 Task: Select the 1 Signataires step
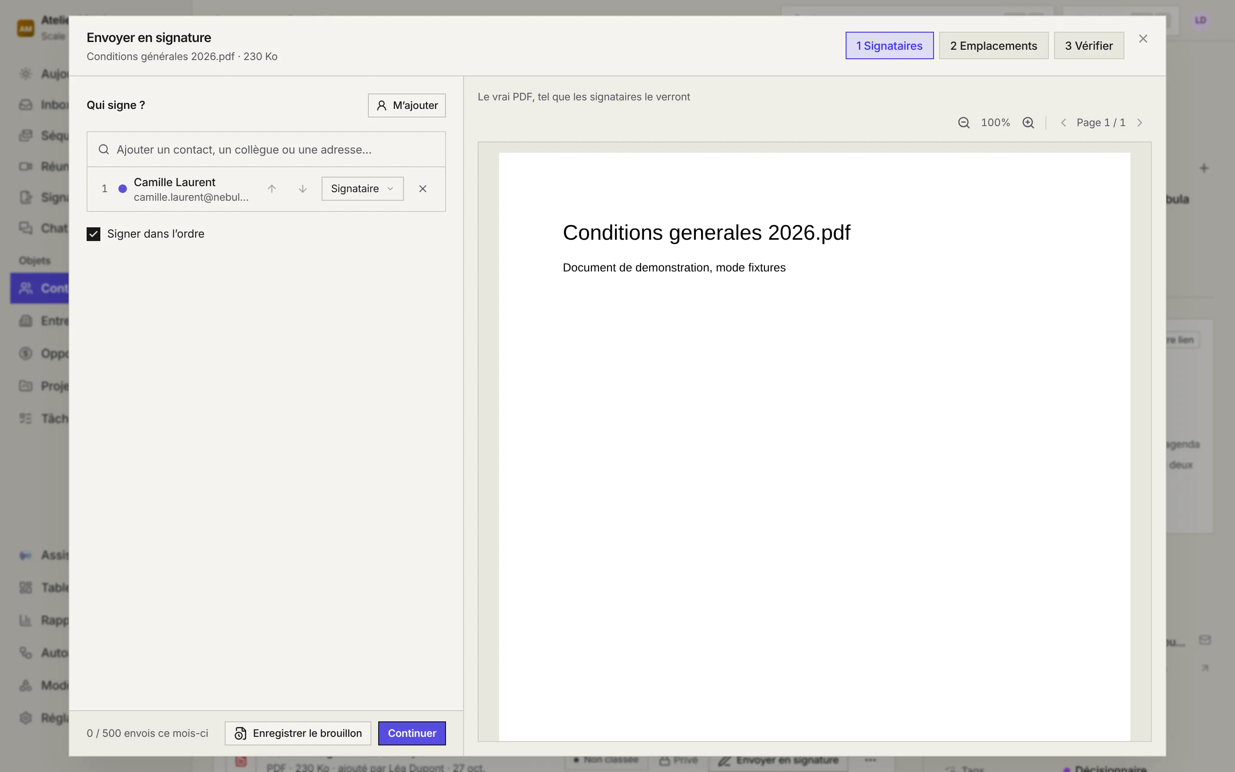point(889,46)
